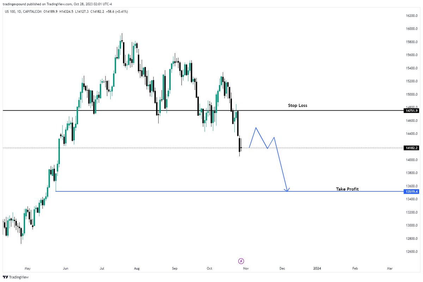Click the 16000.0 price scale label
Viewport: 423px width, 282px height.
[x=411, y=29]
